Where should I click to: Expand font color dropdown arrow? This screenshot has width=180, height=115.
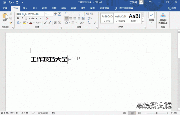point(34,23)
